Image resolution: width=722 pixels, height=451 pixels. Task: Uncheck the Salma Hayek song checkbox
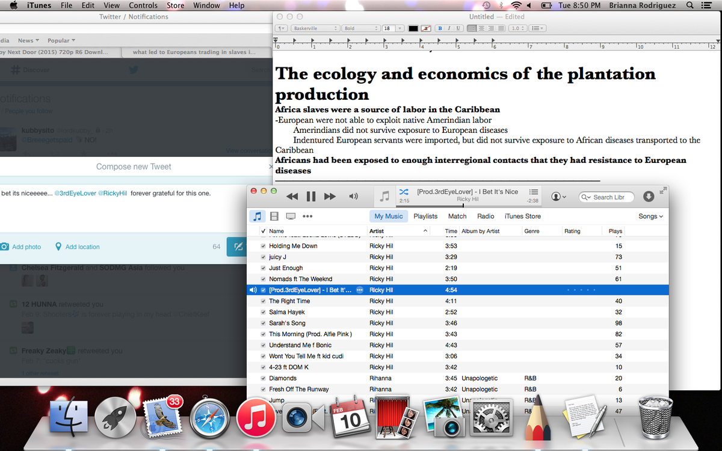(x=263, y=312)
